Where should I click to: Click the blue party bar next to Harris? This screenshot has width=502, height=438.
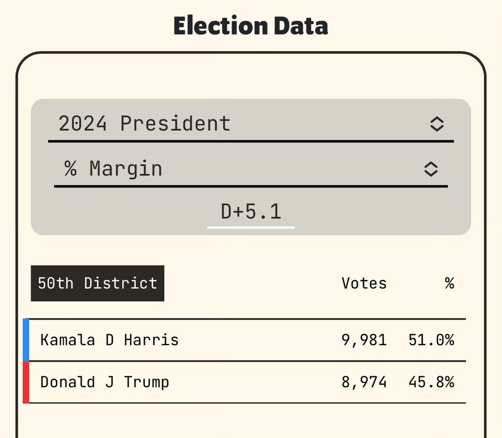pyautogui.click(x=26, y=340)
